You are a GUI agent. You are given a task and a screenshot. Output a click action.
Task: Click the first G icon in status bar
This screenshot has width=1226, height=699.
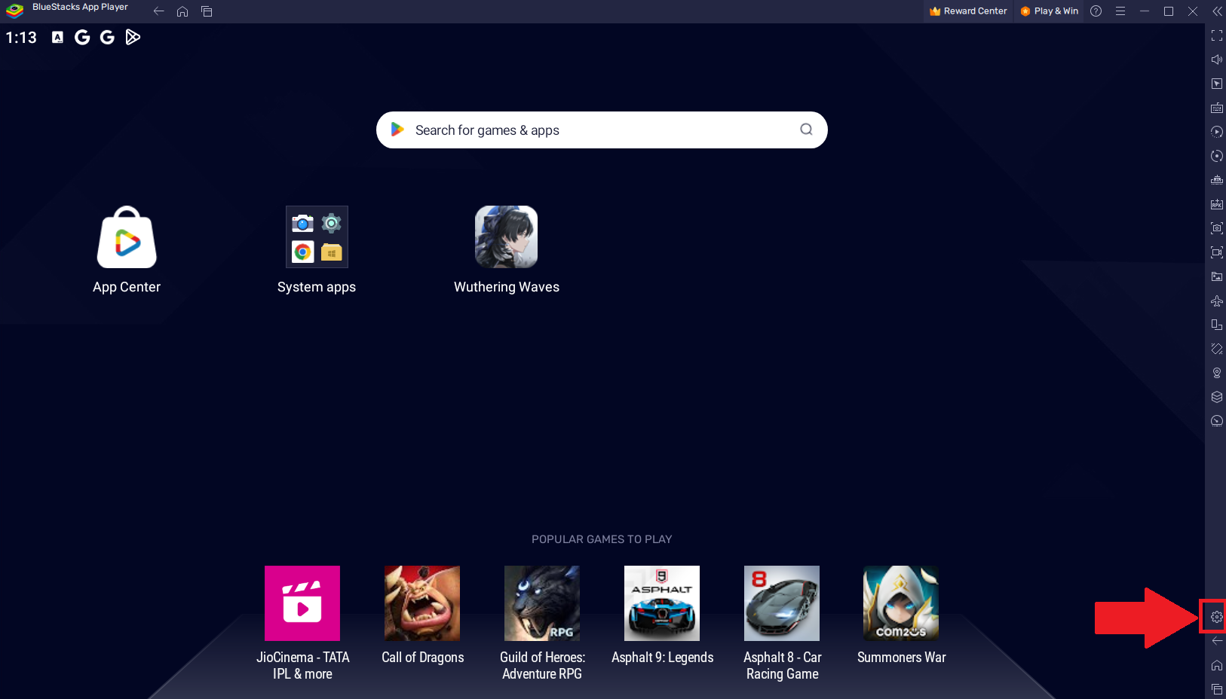click(x=82, y=37)
